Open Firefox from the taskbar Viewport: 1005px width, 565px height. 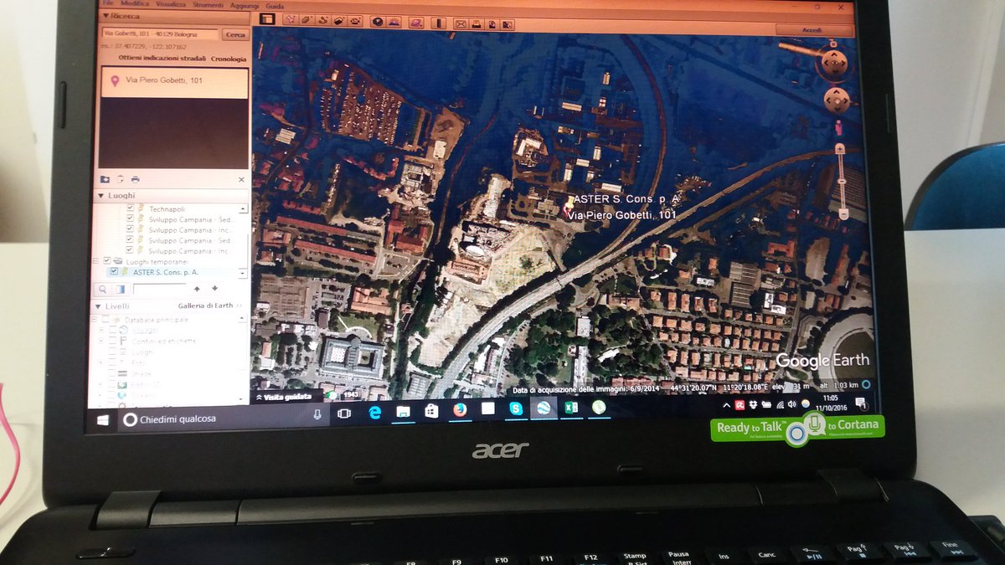460,410
